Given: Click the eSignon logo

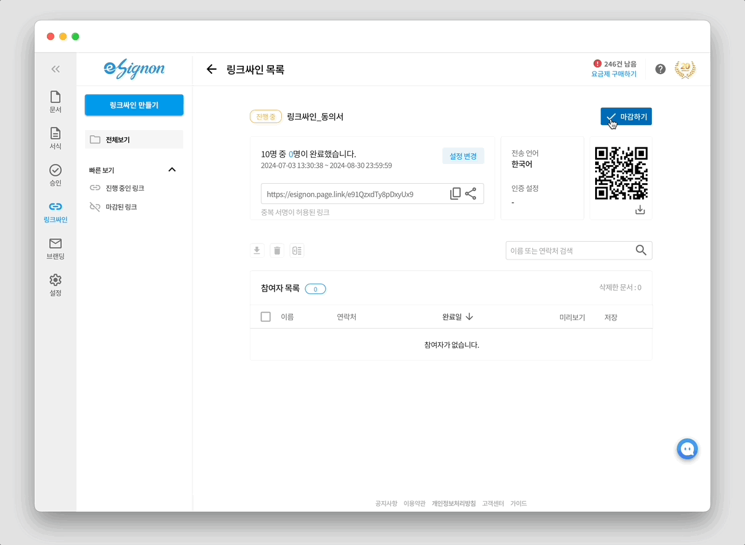Looking at the screenshot, I should coord(134,69).
